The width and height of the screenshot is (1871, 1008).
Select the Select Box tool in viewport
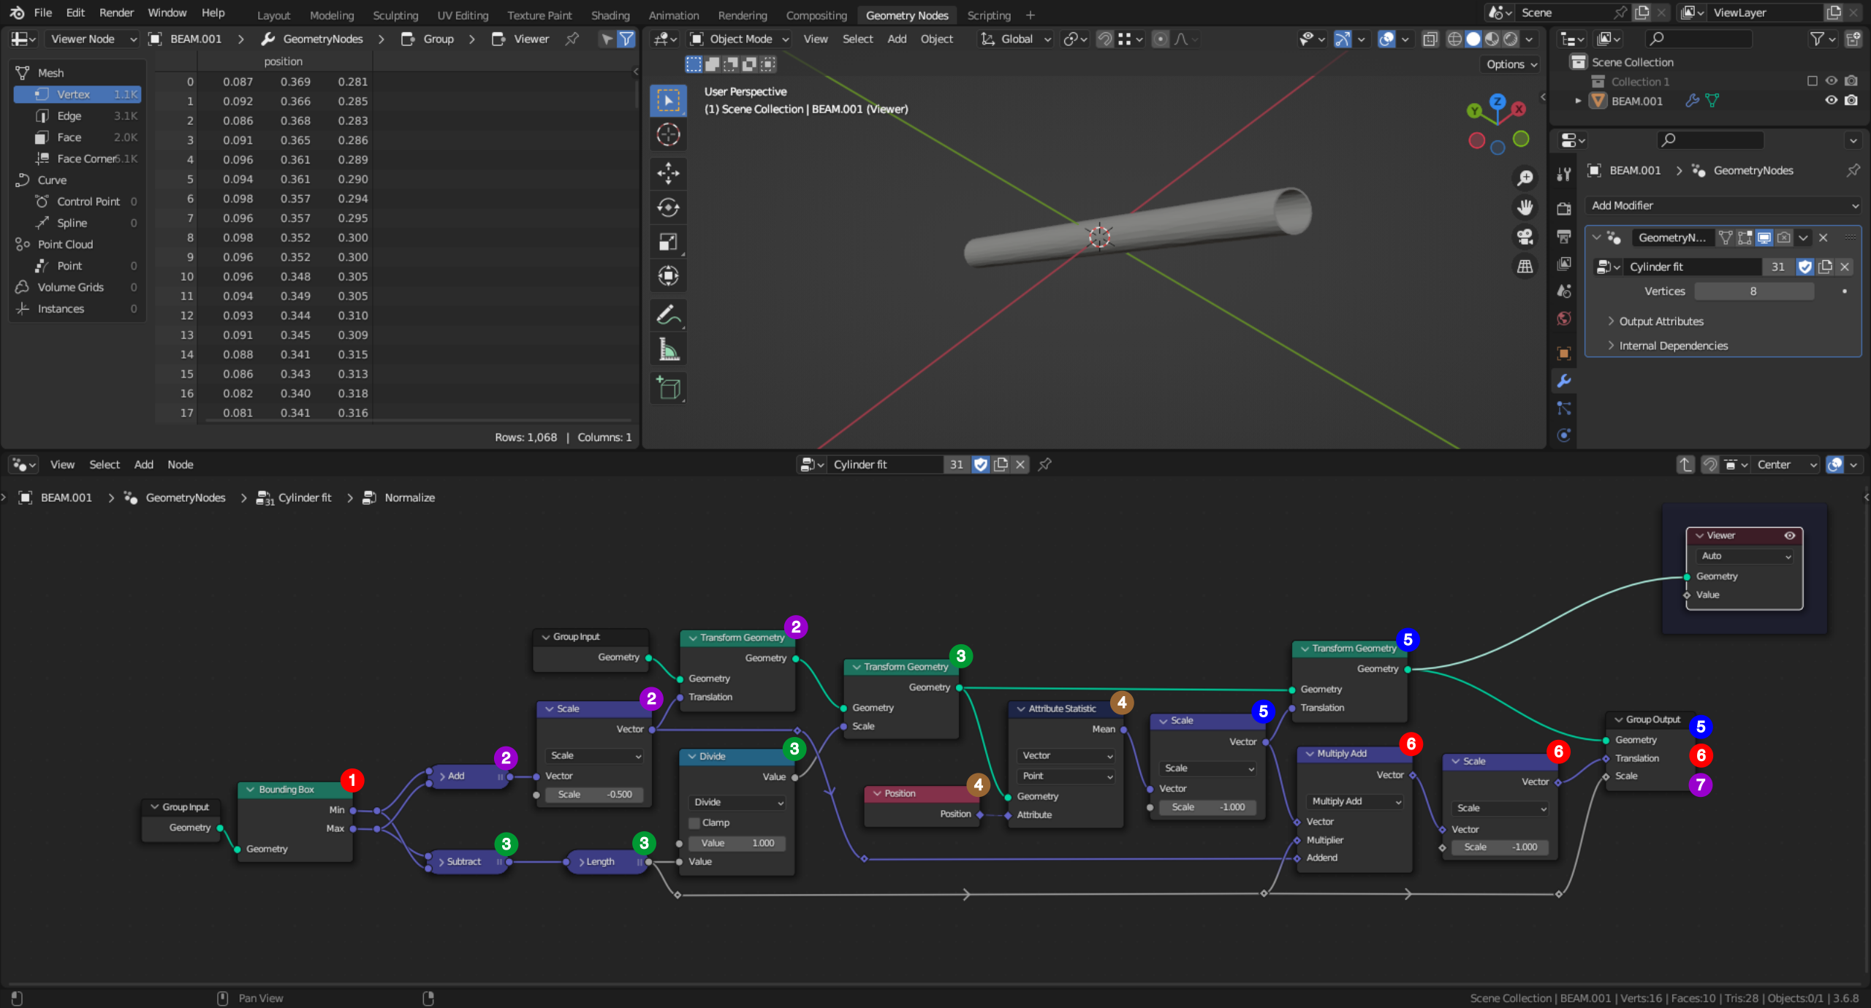click(668, 100)
